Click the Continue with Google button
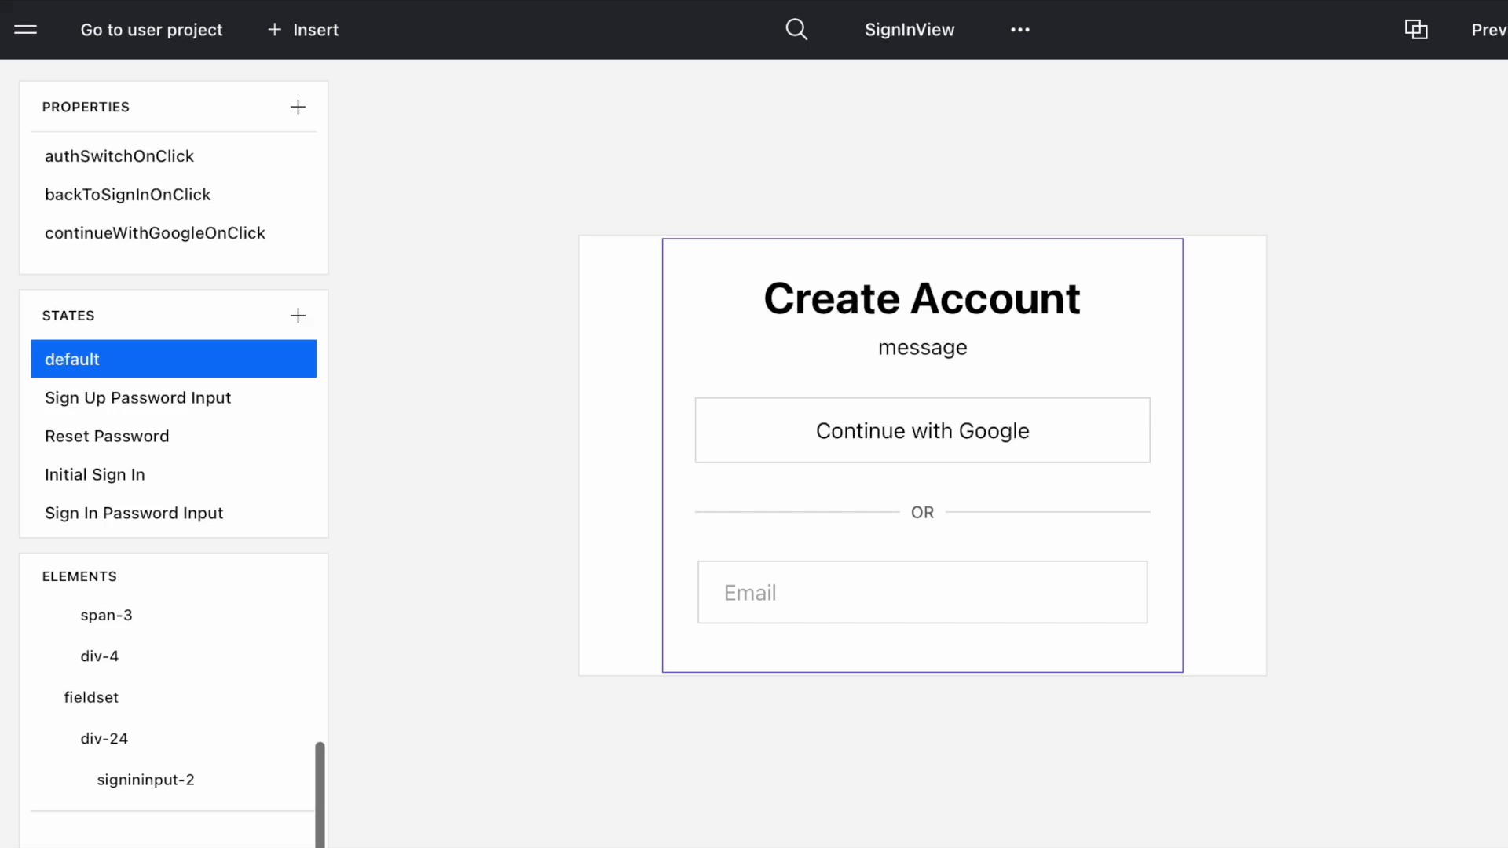The width and height of the screenshot is (1508, 848). pyautogui.click(x=922, y=430)
